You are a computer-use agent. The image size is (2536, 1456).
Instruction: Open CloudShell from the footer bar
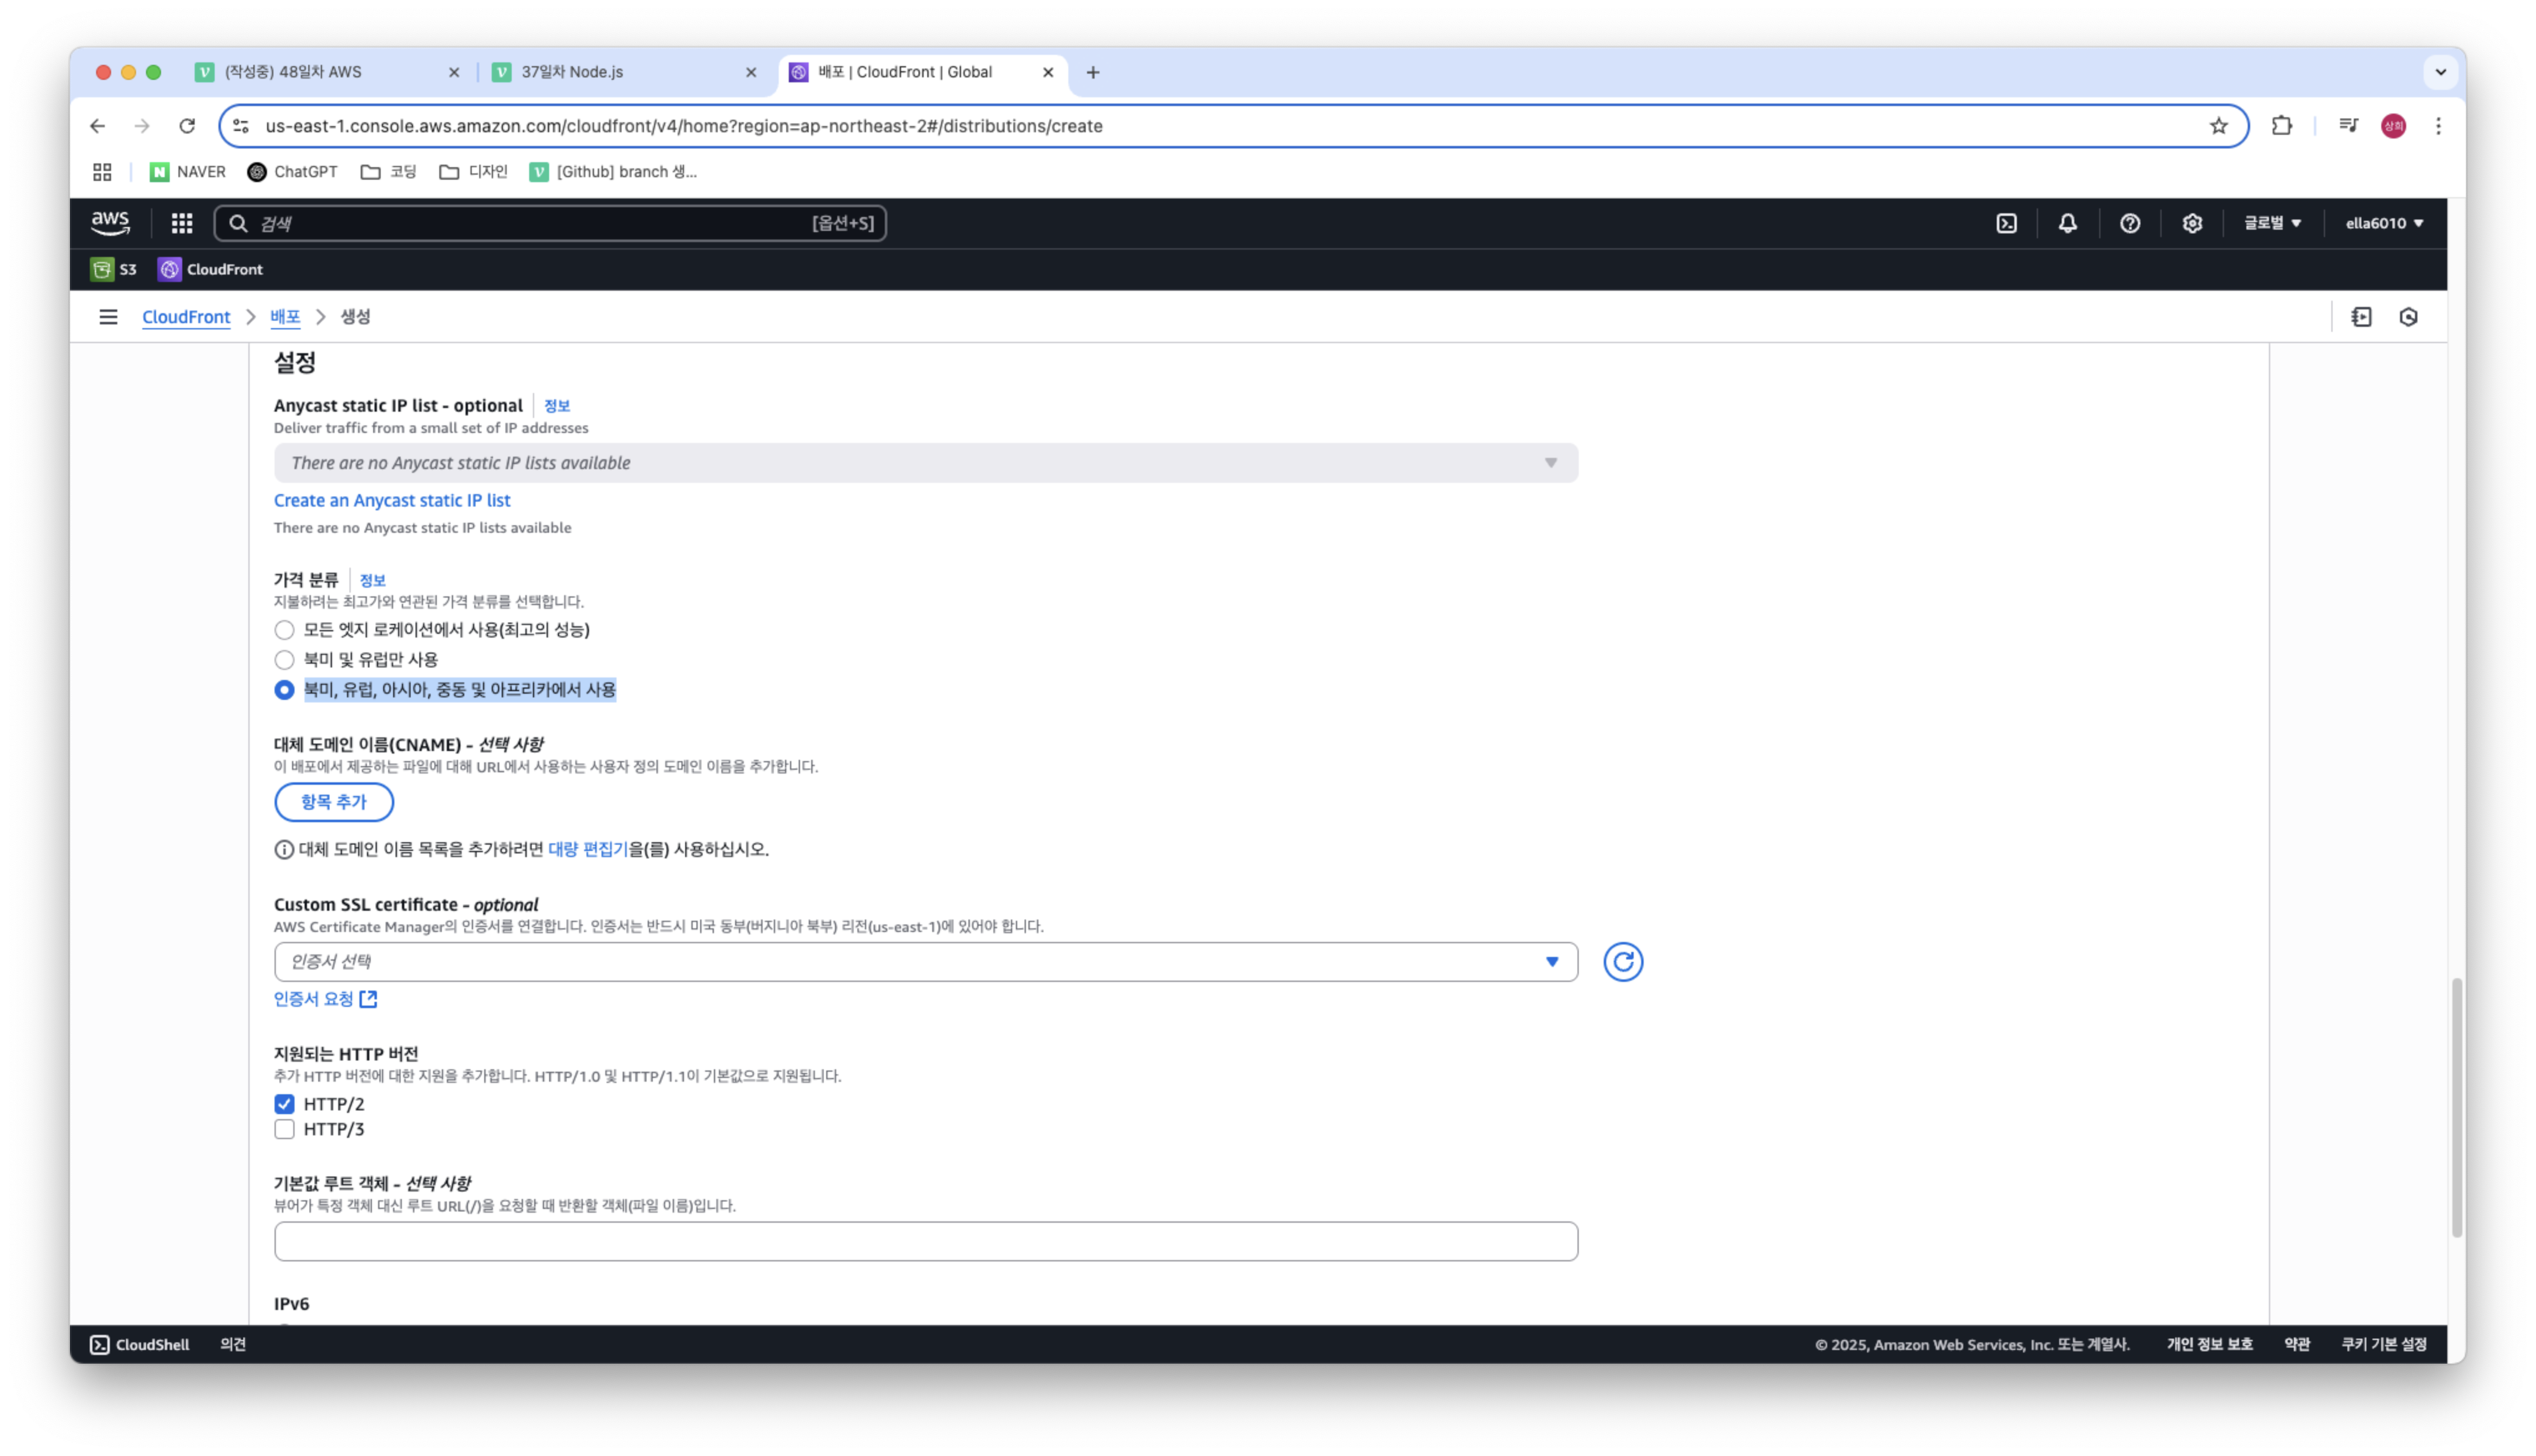tap(140, 1345)
